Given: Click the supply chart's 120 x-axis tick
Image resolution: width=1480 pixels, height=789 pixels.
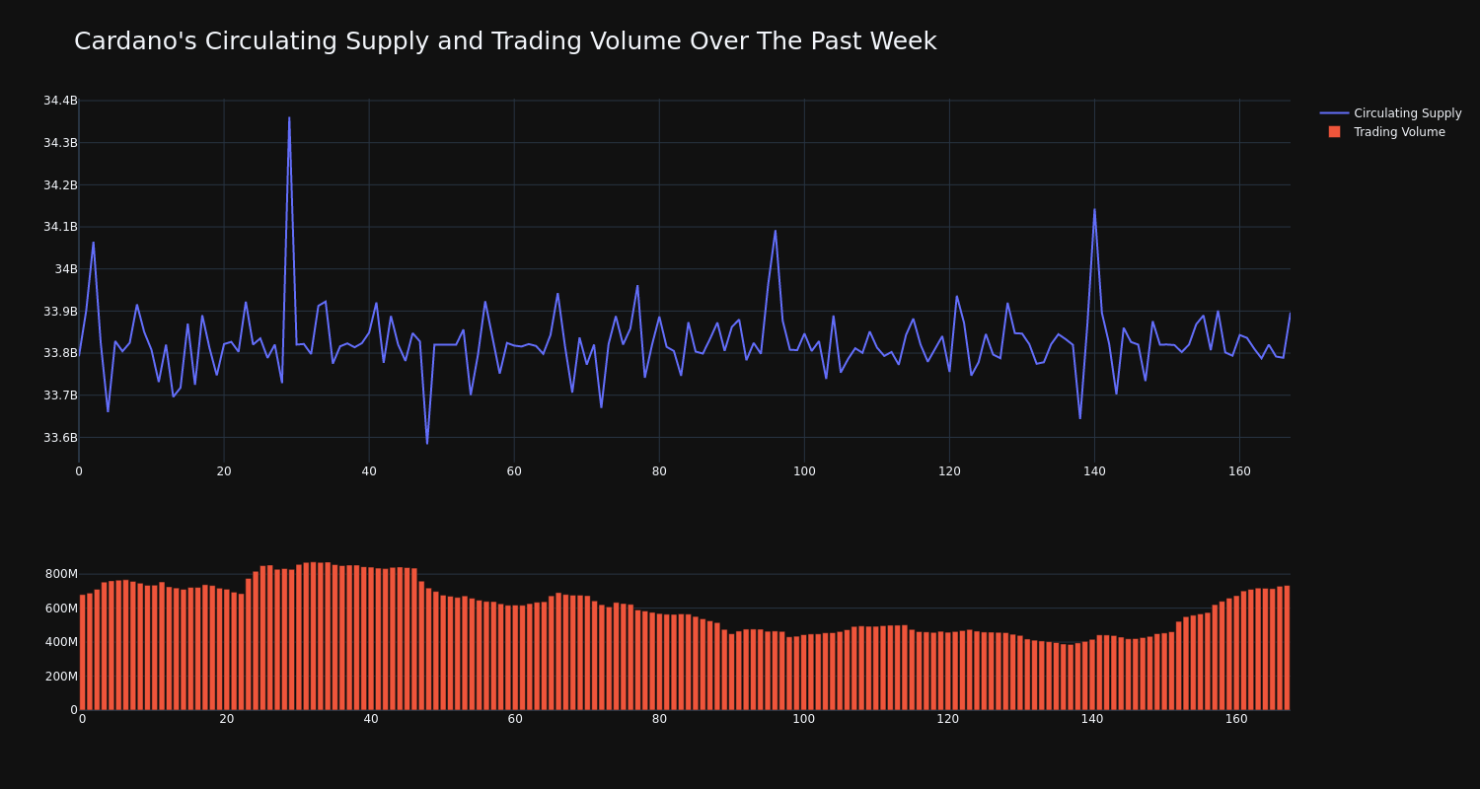Looking at the screenshot, I should pyautogui.click(x=949, y=471).
